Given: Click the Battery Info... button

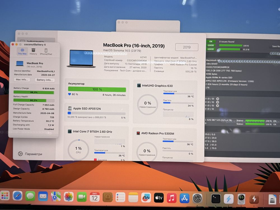Looking at the screenshot, I should pyautogui.click(x=45, y=80).
